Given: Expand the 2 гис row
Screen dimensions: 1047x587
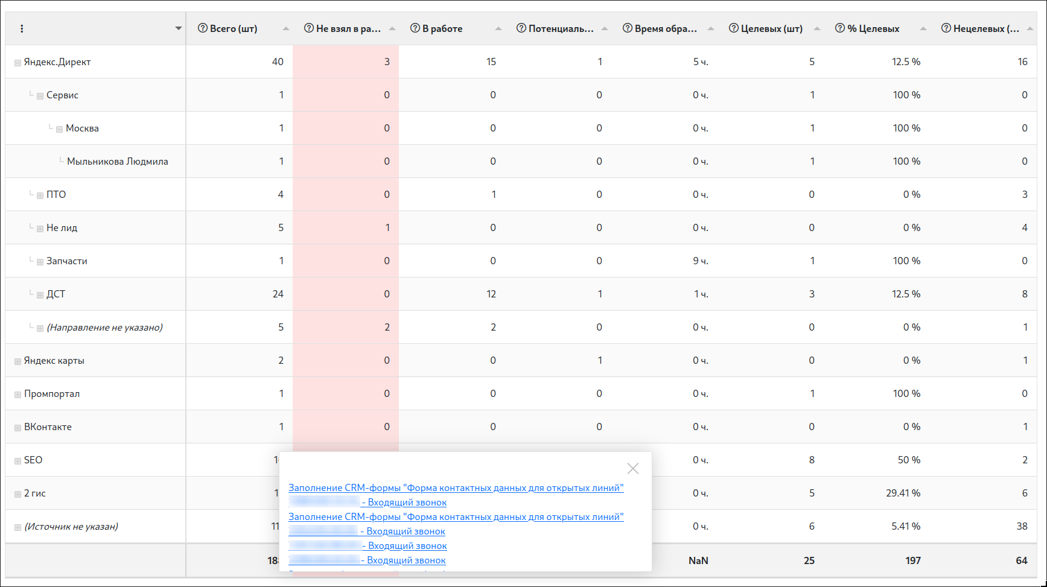Looking at the screenshot, I should [18, 494].
